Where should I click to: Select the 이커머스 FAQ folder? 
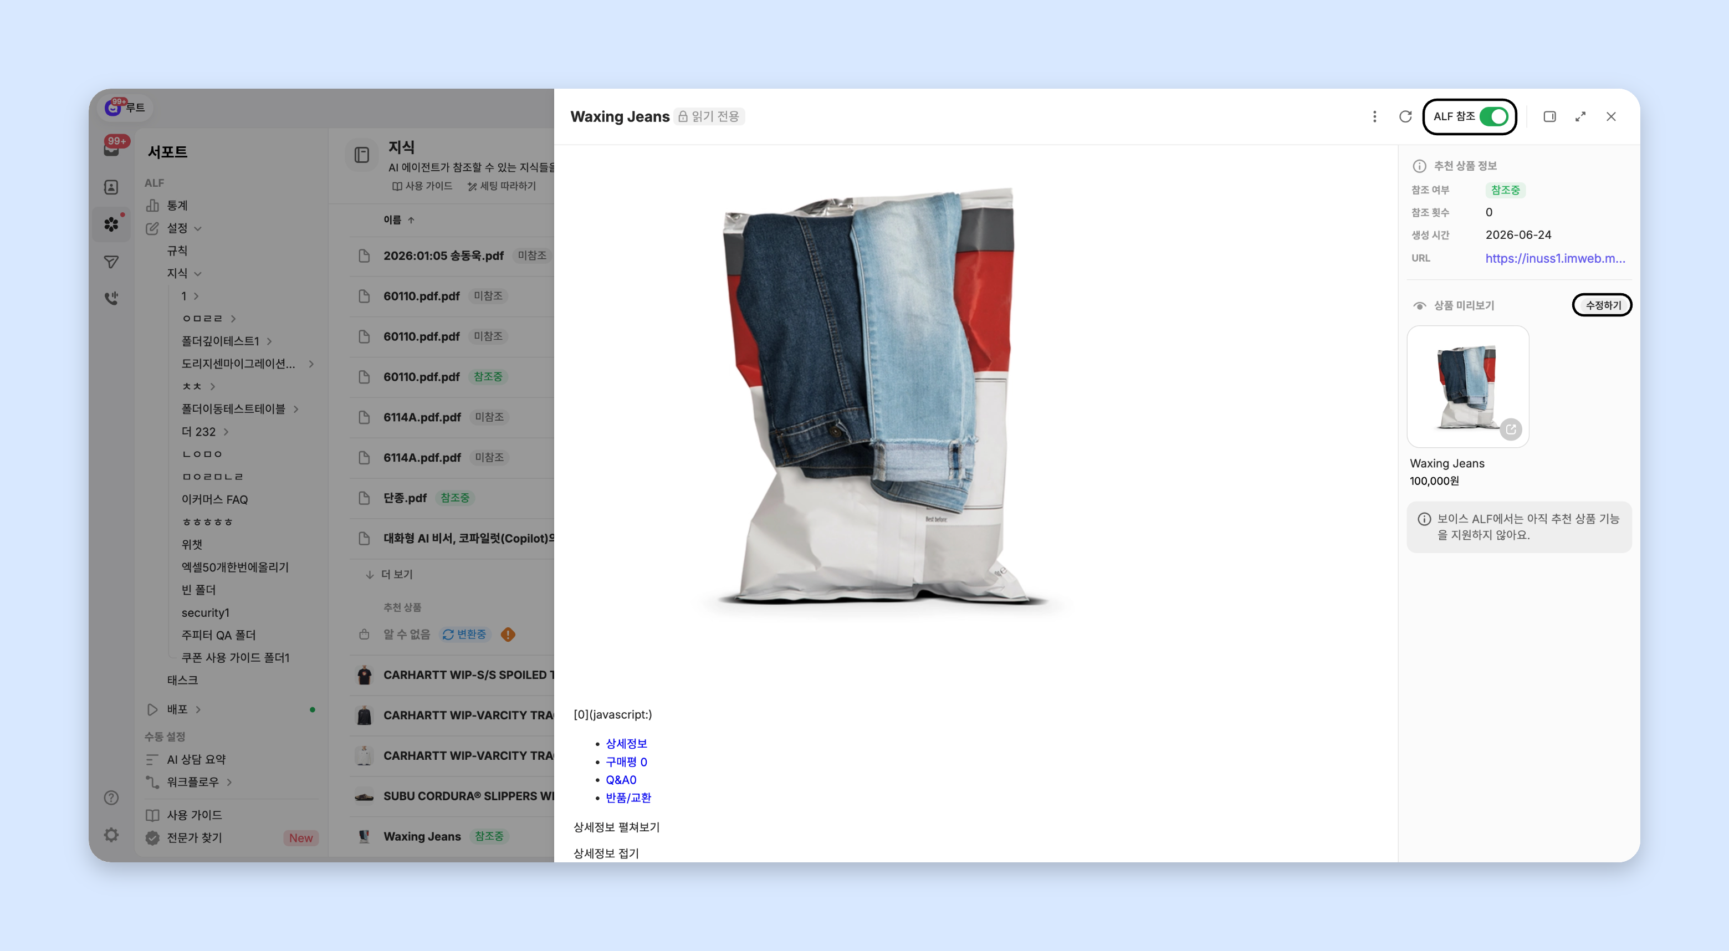pyautogui.click(x=215, y=499)
